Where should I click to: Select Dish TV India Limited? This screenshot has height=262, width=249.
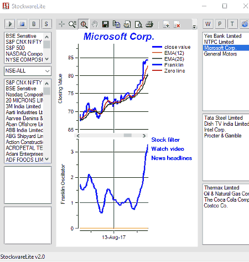coord(226,124)
